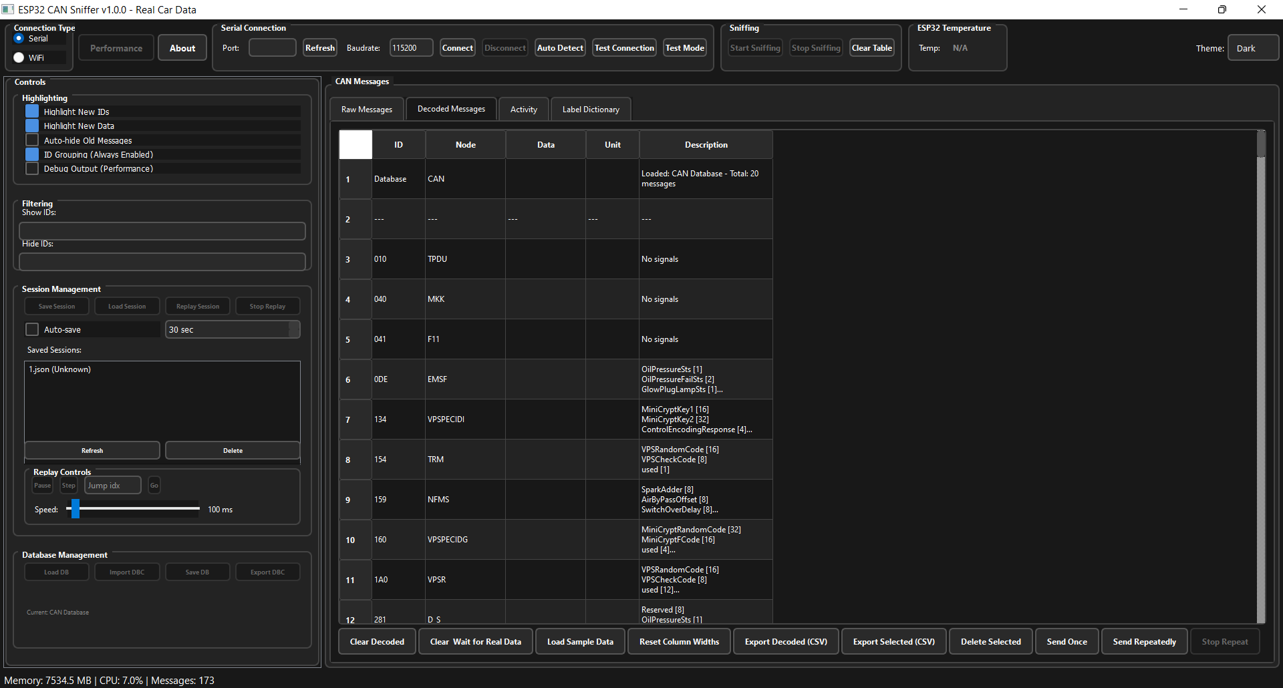Enable Auto-hide Old Messages
Viewport: 1283px width, 688px height.
[x=31, y=140]
